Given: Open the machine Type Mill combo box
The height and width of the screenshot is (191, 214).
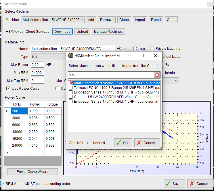Looking at the screenshot, I should 49,57.
